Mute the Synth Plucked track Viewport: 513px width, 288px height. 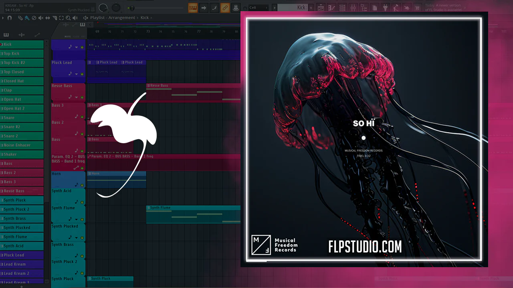point(82,237)
